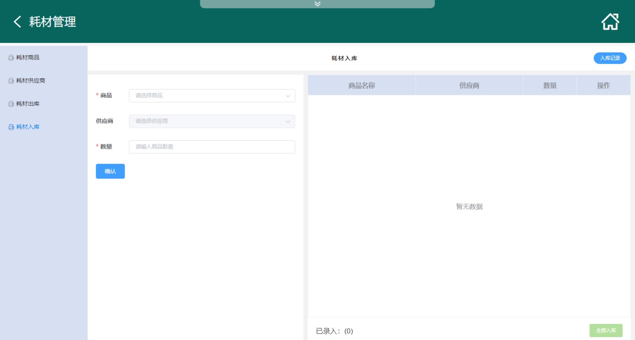
Task: Open the 耗材供应商 menu item
Action: coord(30,81)
